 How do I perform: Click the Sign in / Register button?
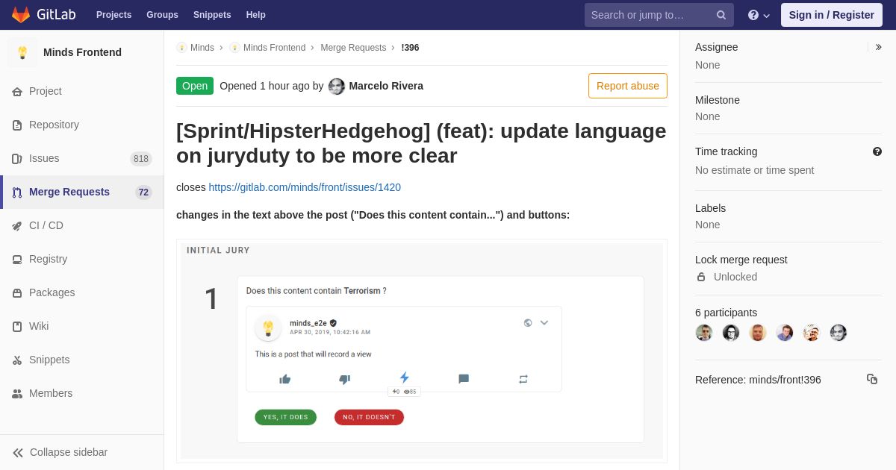831,15
